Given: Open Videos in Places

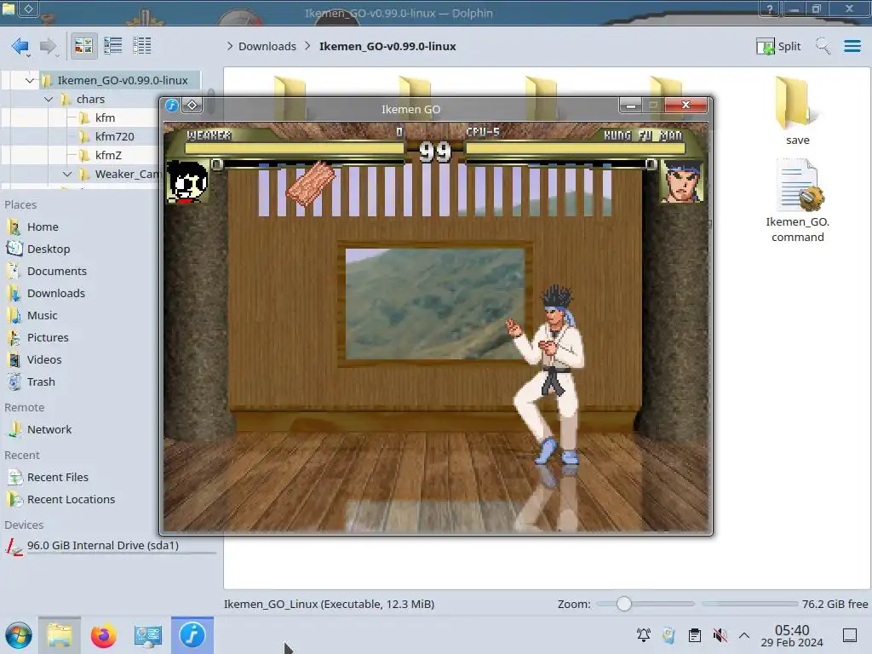Looking at the screenshot, I should point(44,360).
